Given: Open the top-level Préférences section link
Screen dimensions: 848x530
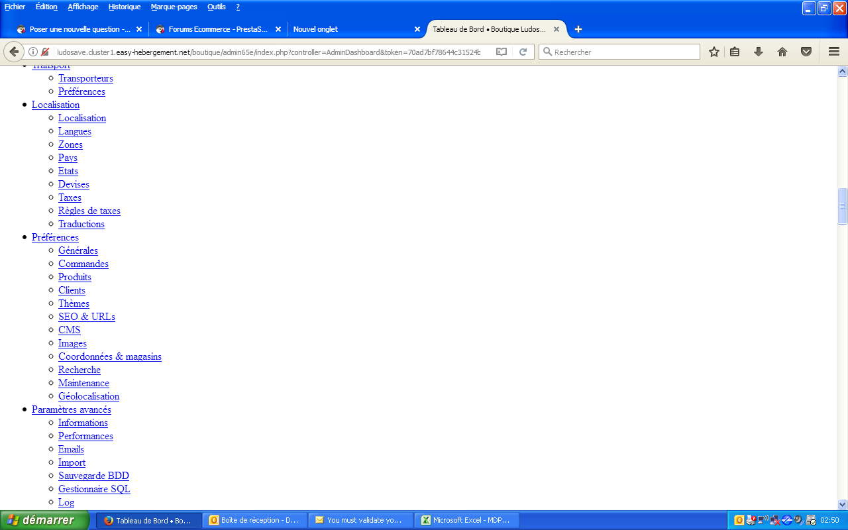Looking at the screenshot, I should (x=55, y=237).
